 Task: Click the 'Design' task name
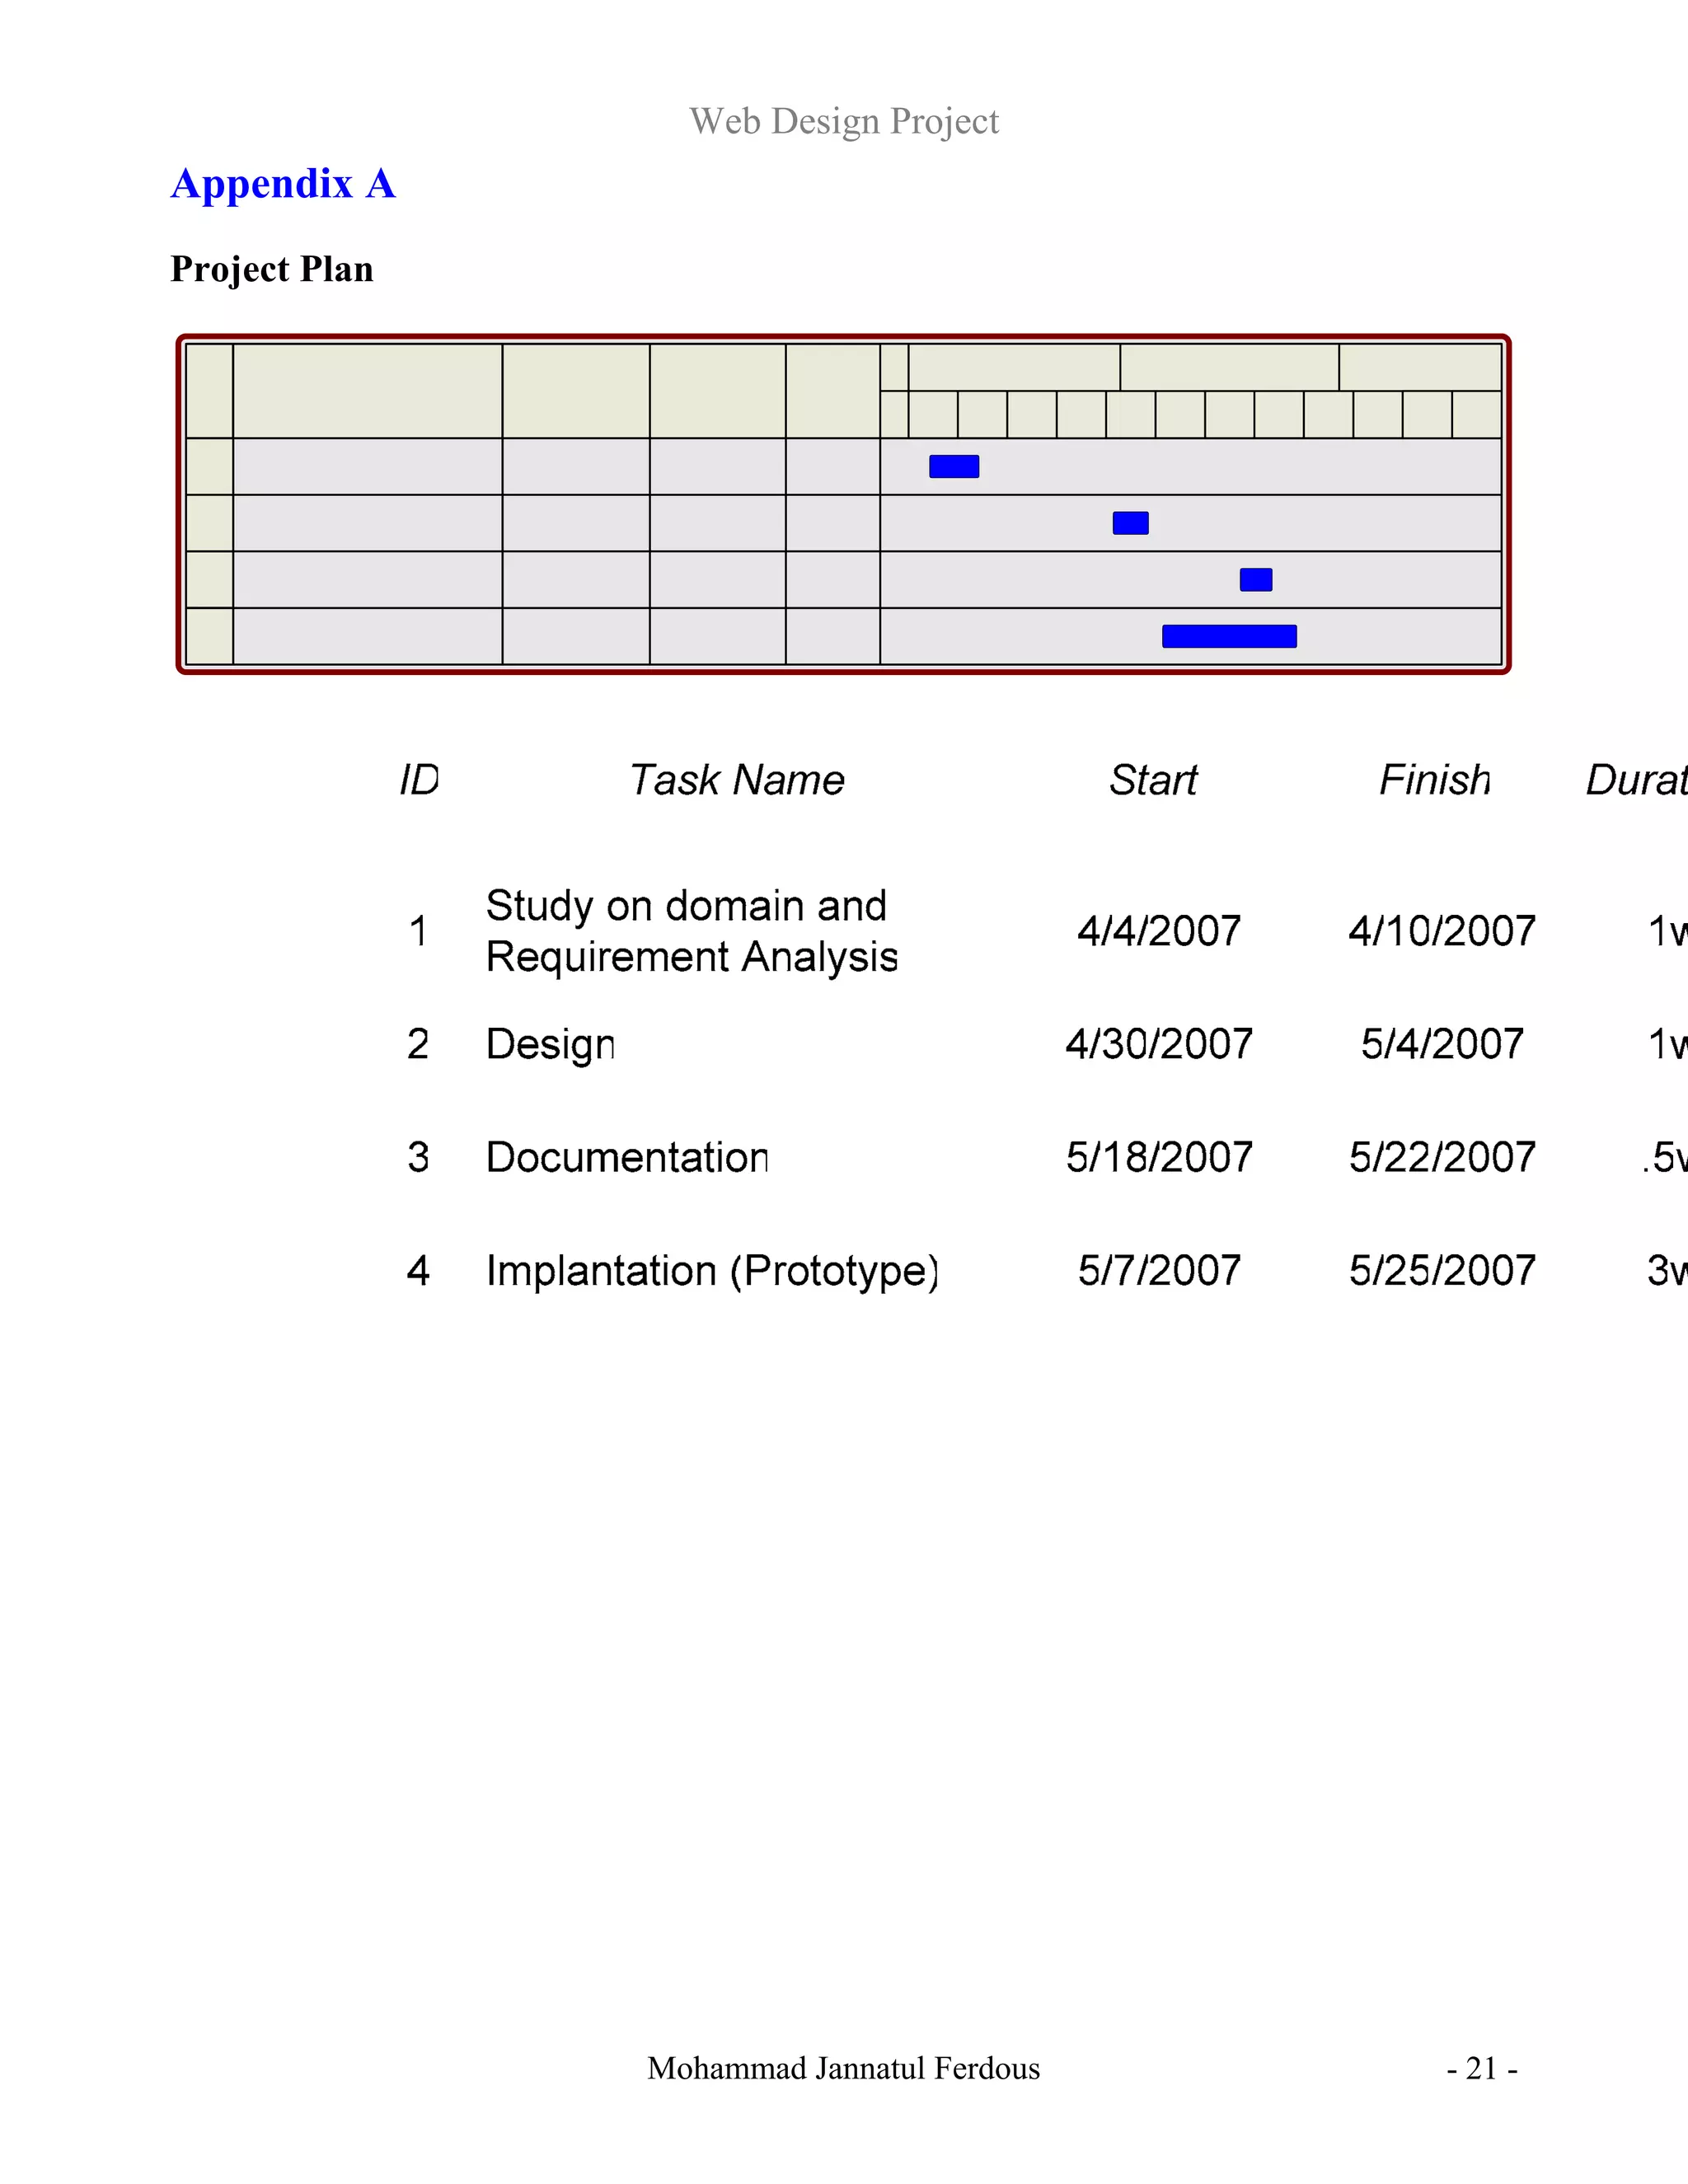[x=550, y=1046]
